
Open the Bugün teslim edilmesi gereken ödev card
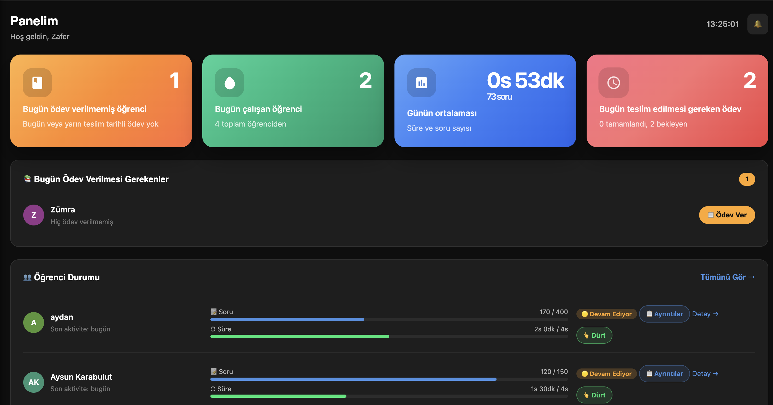tap(677, 101)
